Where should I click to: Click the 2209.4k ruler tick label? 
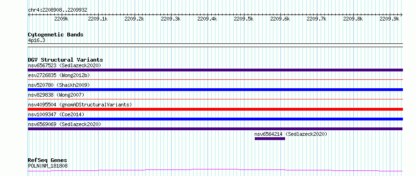(207, 19)
